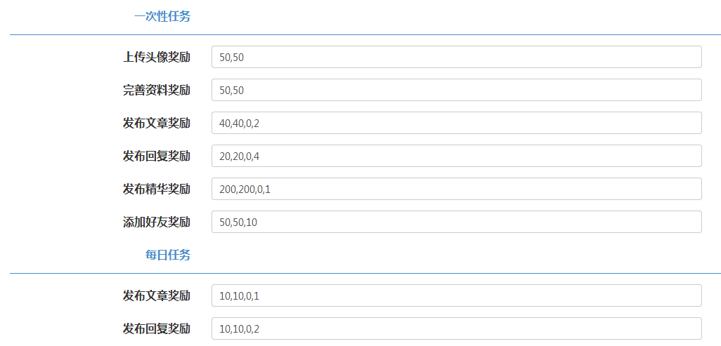721x346 pixels.
Task: Click the divider line below 每日任务 heading
Action: pos(365,273)
